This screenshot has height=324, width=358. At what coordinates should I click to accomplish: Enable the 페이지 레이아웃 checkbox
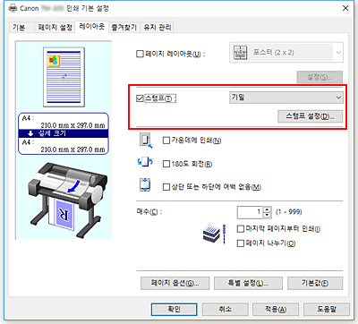140,54
